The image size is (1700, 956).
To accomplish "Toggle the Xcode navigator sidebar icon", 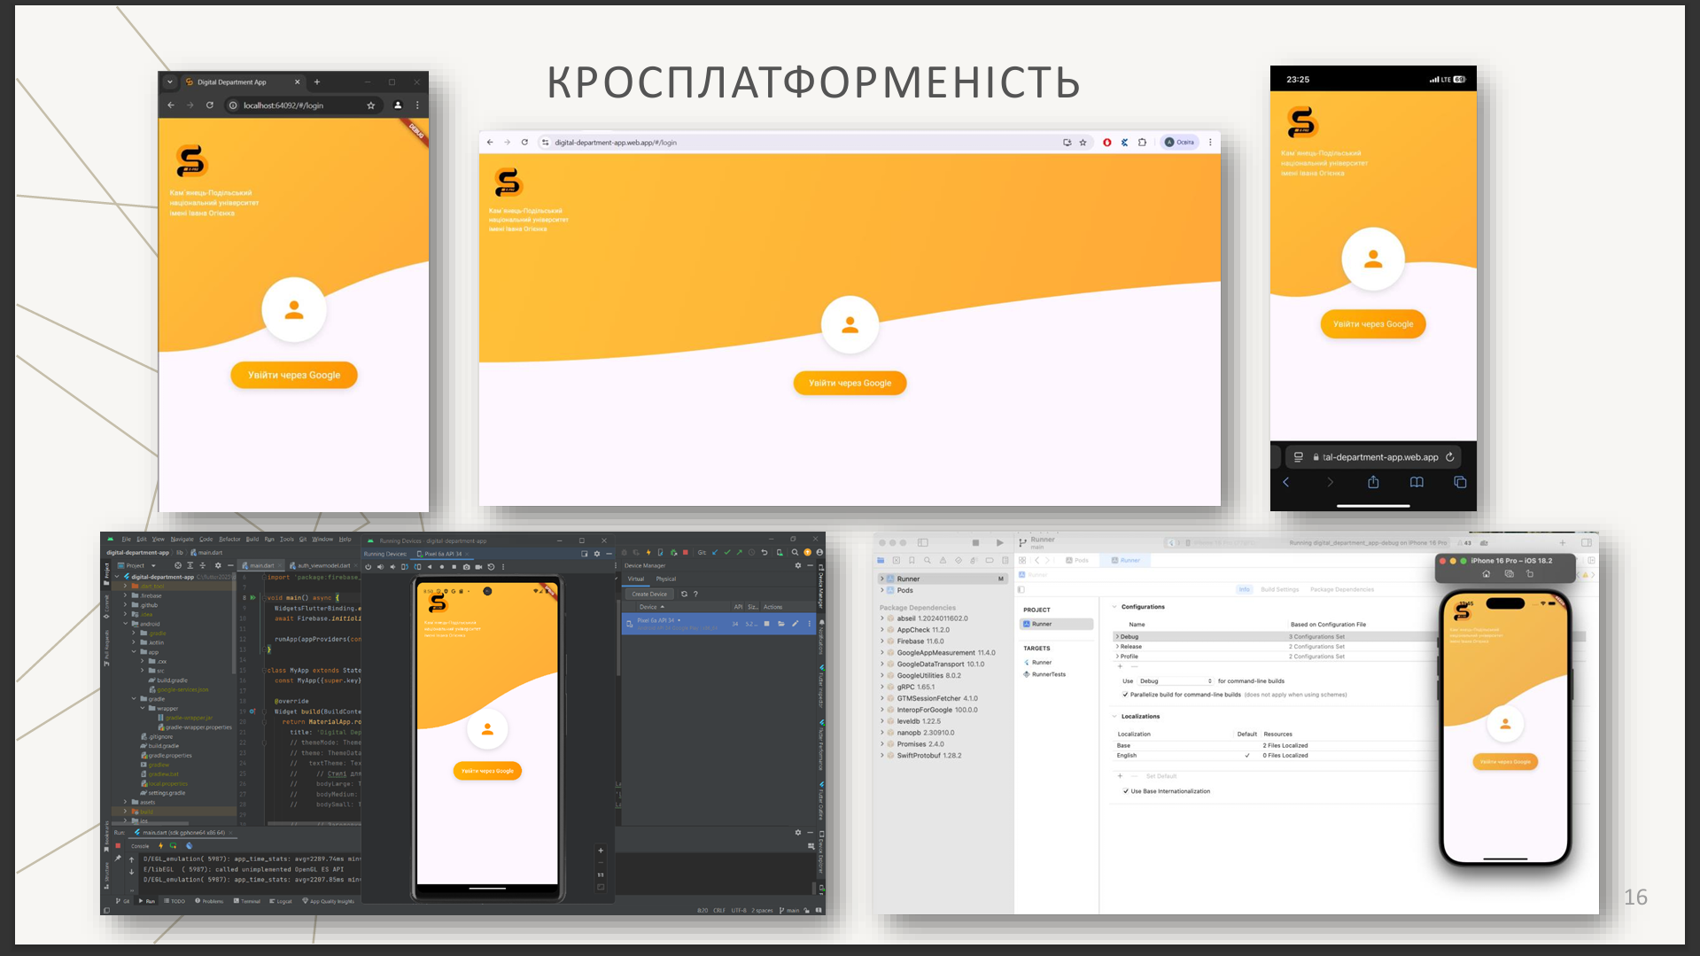I will 922,542.
